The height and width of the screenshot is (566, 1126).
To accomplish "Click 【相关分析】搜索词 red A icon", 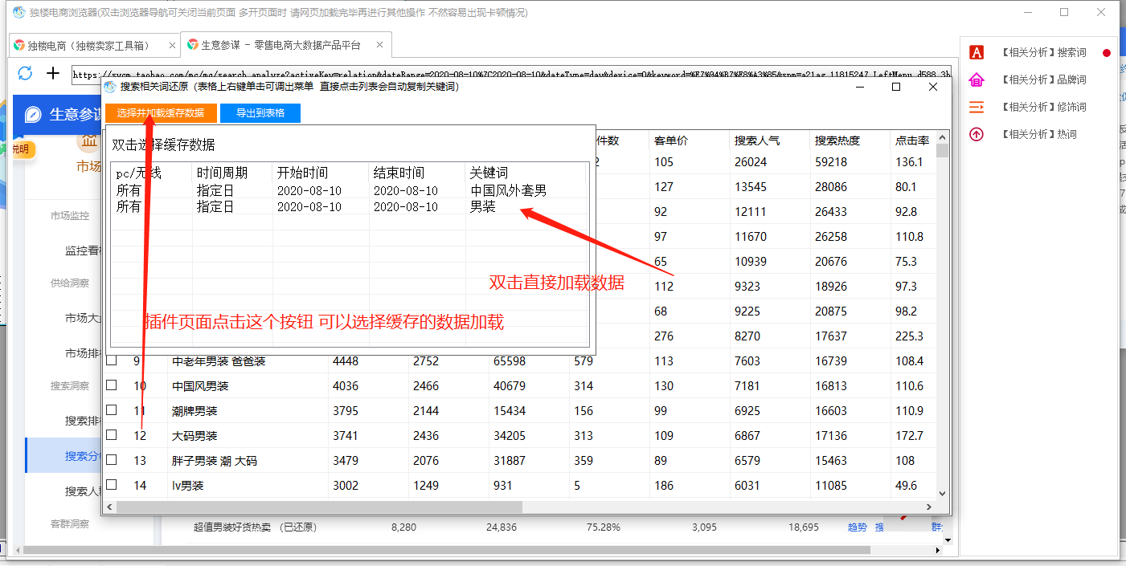I will pos(977,53).
